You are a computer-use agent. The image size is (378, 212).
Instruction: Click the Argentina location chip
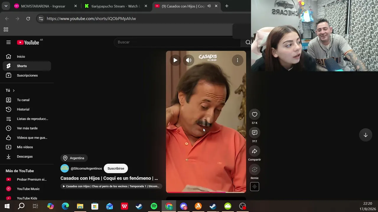[74, 158]
